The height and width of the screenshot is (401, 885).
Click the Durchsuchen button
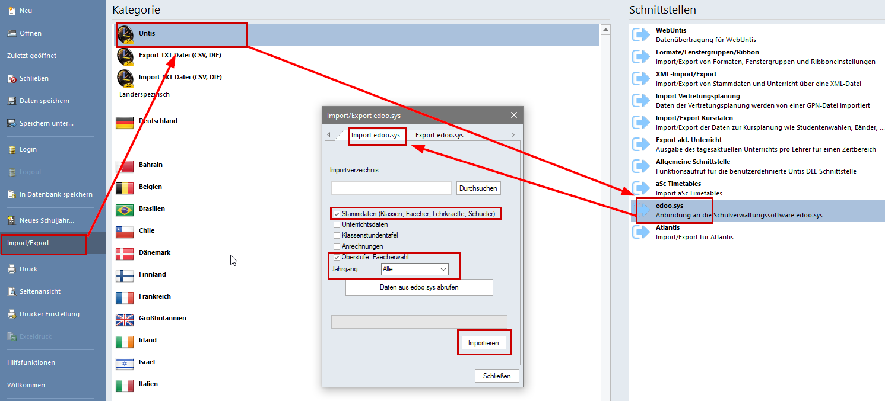point(478,188)
